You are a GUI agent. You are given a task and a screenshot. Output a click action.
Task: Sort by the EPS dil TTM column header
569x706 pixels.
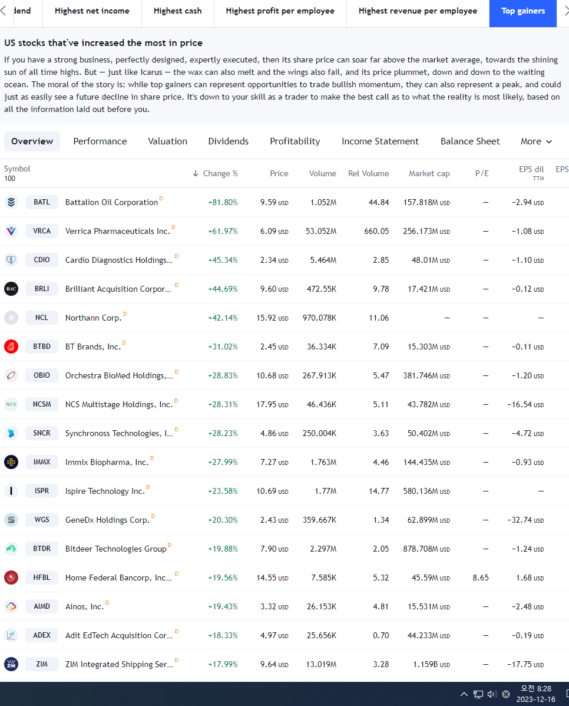point(531,173)
